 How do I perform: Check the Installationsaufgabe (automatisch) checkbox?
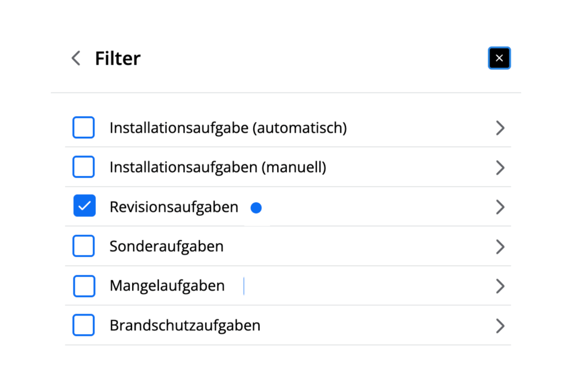[x=84, y=128]
